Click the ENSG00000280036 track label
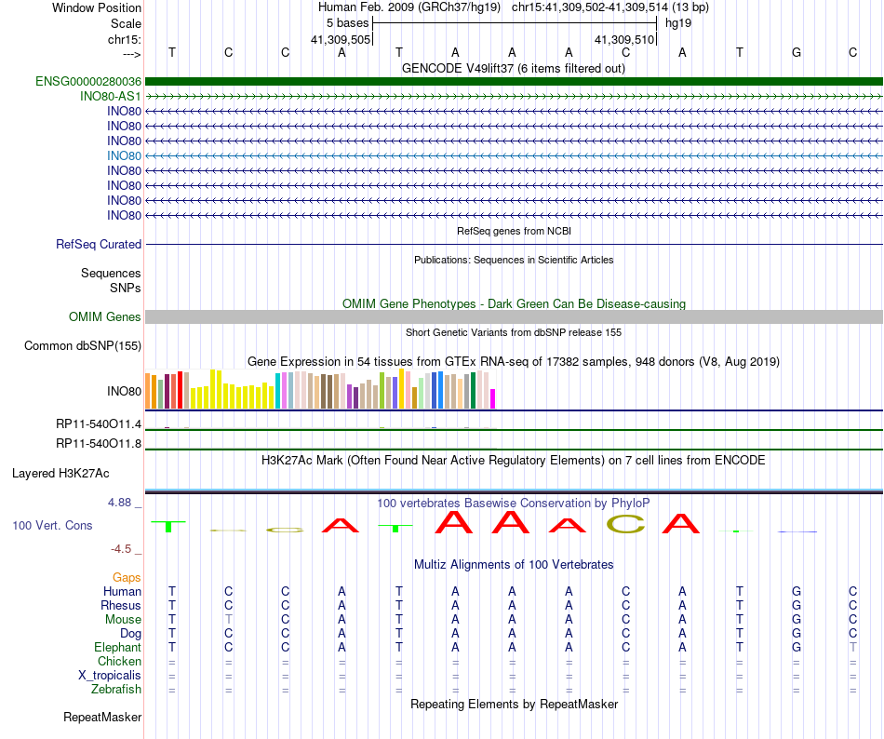Screen dimensions: 884x739 (88, 81)
